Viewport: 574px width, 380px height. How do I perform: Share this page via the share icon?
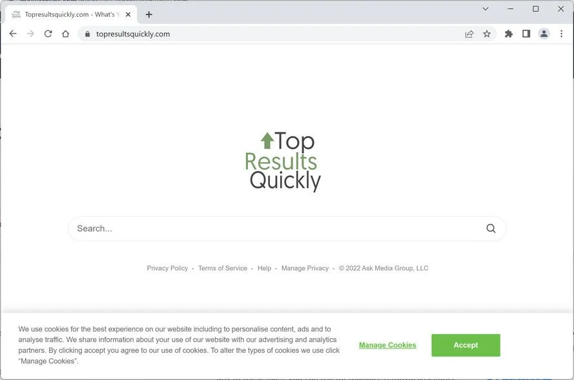coord(469,34)
